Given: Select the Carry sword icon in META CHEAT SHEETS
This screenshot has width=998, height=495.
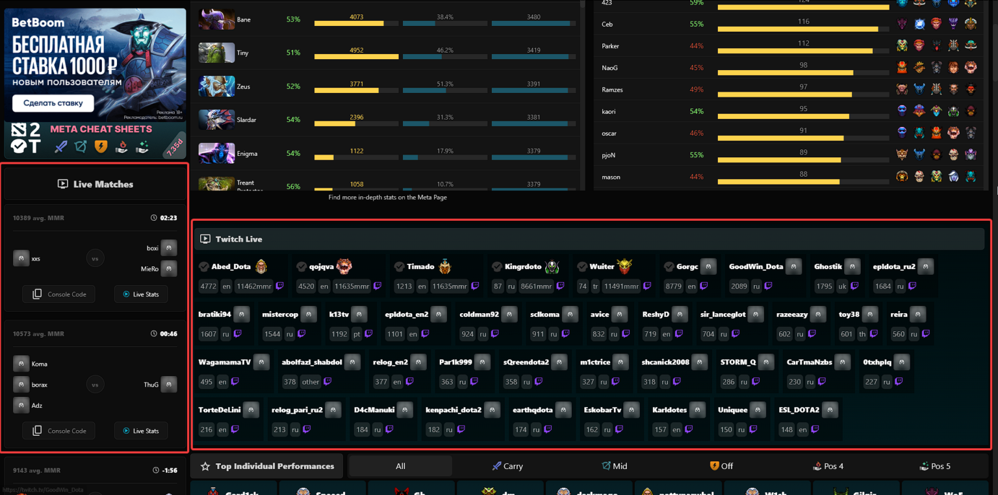Looking at the screenshot, I should pyautogui.click(x=61, y=147).
